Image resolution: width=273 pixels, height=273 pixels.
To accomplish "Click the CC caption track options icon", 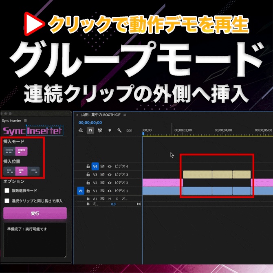I will point(129,130).
